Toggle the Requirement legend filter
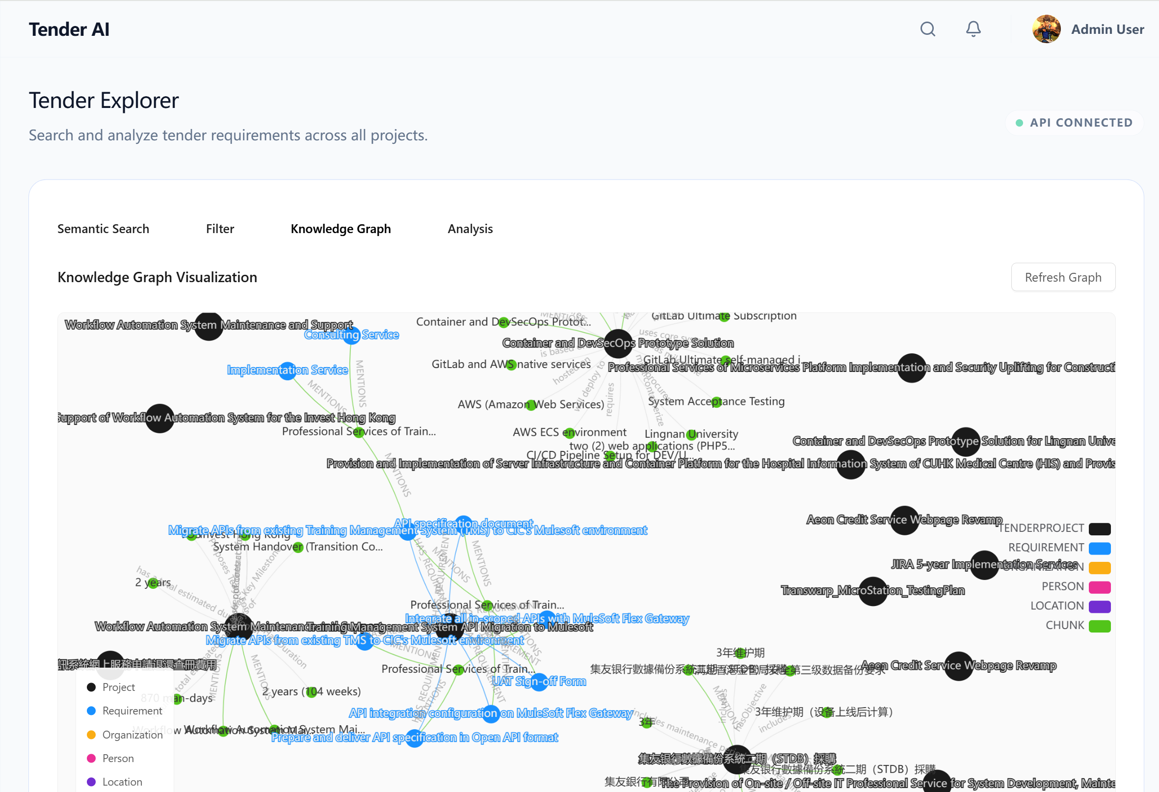1159x792 pixels. (91, 710)
